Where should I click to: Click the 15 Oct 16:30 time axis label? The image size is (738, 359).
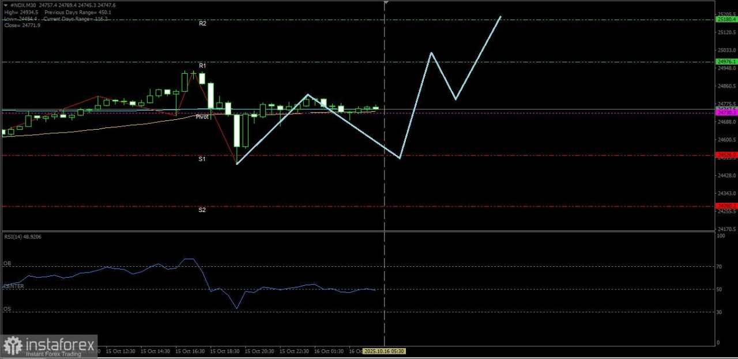pos(191,351)
